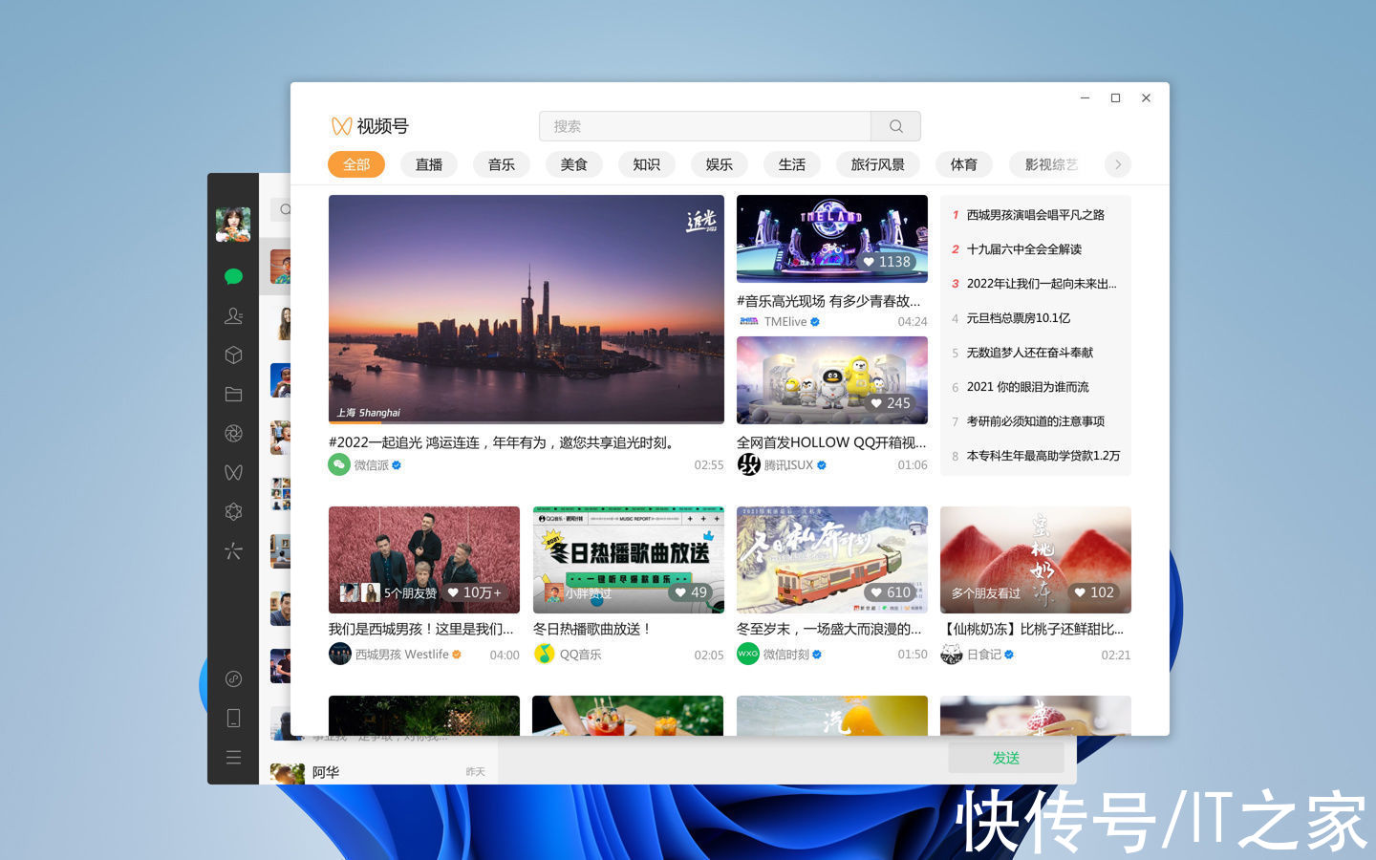The height and width of the screenshot is (860, 1376).
Task: Open Favorites cube icon in WeChat sidebar
Action: coord(233,355)
